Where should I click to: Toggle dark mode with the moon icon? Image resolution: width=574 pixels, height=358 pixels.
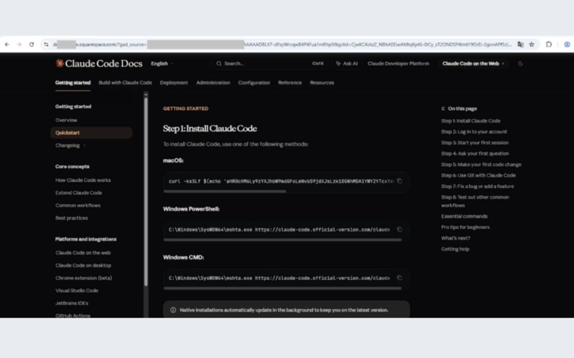[521, 64]
